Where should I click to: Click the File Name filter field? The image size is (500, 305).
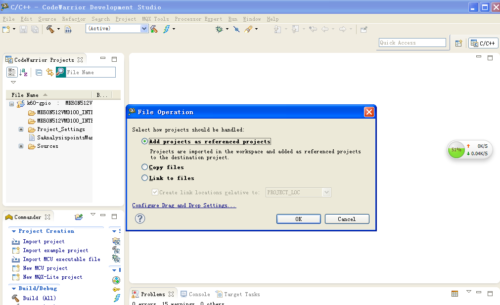pyautogui.click(x=91, y=72)
